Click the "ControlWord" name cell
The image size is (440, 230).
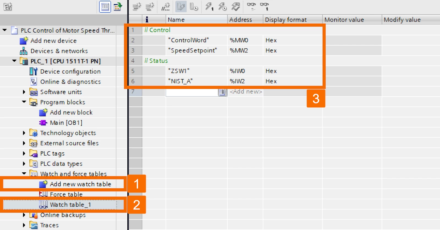[x=197, y=40]
